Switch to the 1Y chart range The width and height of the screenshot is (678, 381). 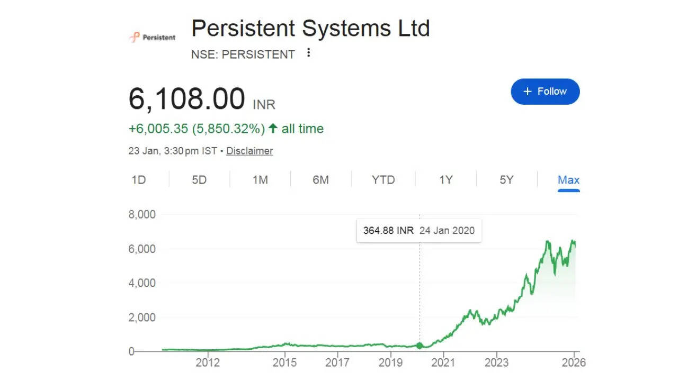[x=445, y=180]
